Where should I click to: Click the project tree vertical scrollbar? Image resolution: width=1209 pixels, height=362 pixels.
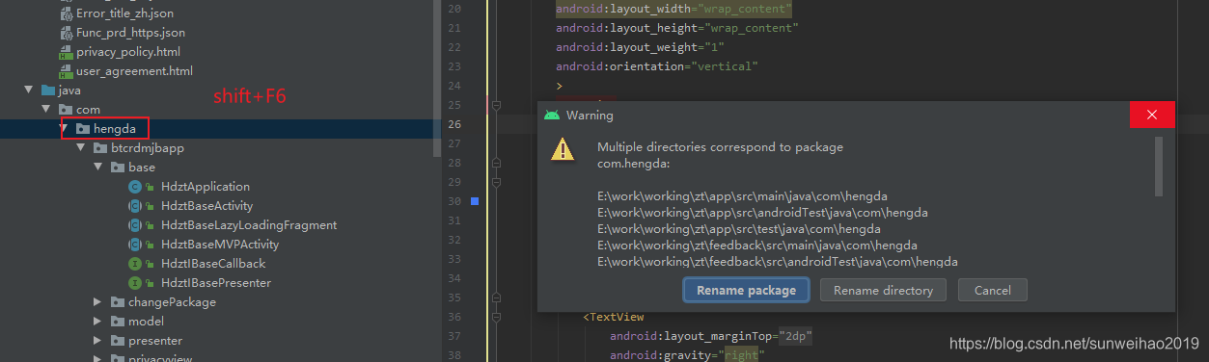tap(437, 77)
